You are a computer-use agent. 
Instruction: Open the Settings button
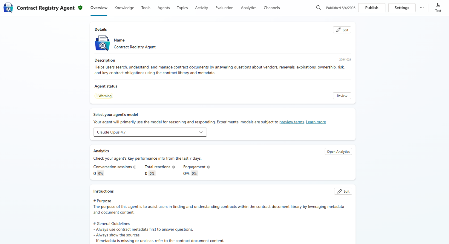402,8
